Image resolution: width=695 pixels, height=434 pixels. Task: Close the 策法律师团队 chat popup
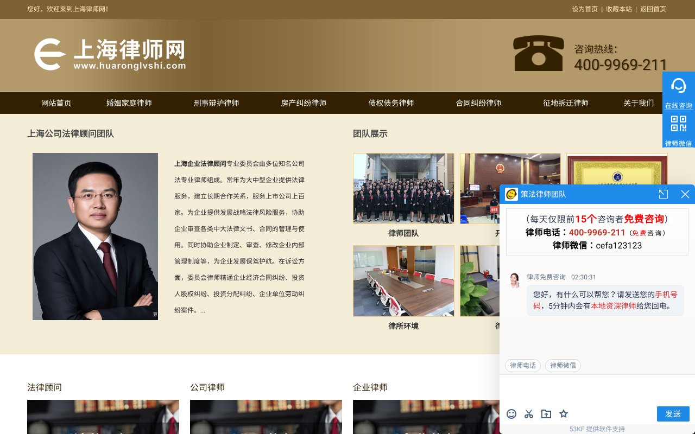tap(685, 194)
